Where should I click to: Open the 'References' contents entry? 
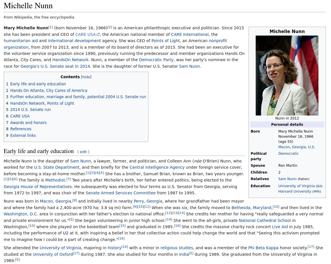[21, 129]
